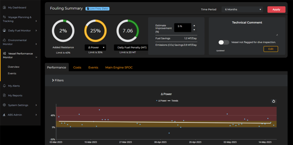Click the 25% Δ Power gauge

coord(96,30)
